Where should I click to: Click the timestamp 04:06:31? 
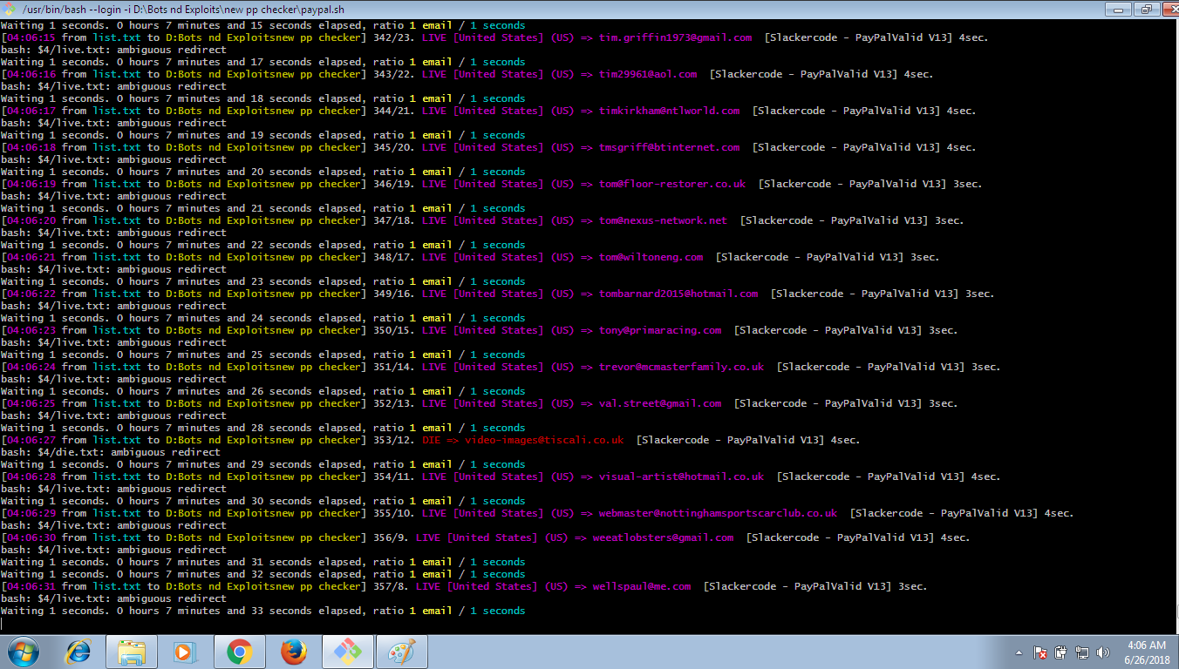31,587
